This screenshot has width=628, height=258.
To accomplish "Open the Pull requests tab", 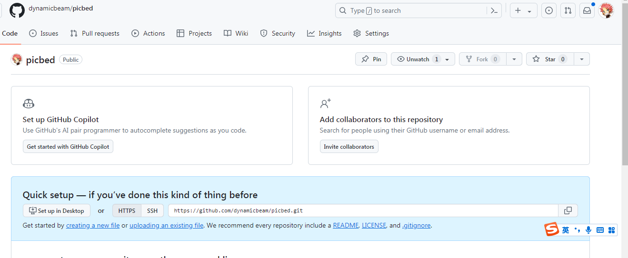I will pyautogui.click(x=95, y=33).
